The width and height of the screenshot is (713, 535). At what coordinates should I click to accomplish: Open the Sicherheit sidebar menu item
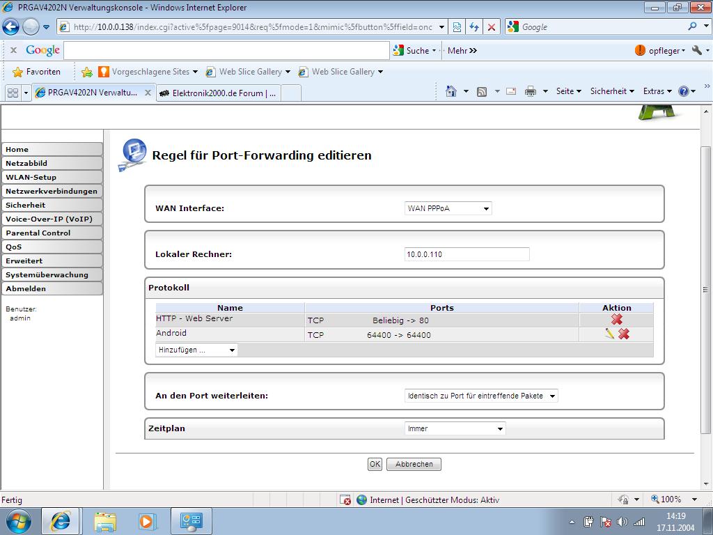(52, 205)
